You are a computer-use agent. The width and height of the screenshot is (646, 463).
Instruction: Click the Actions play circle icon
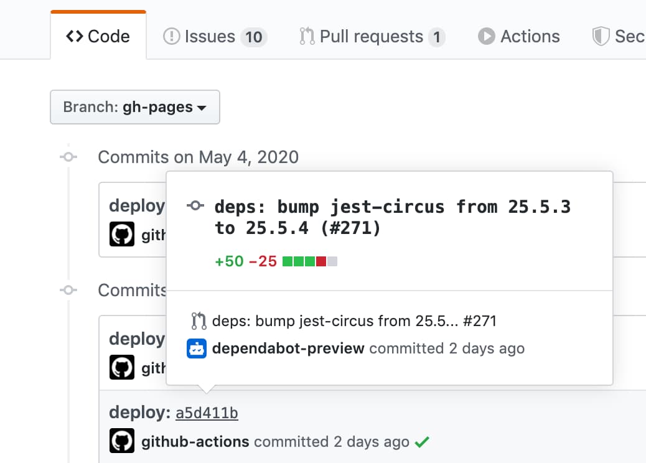click(486, 36)
